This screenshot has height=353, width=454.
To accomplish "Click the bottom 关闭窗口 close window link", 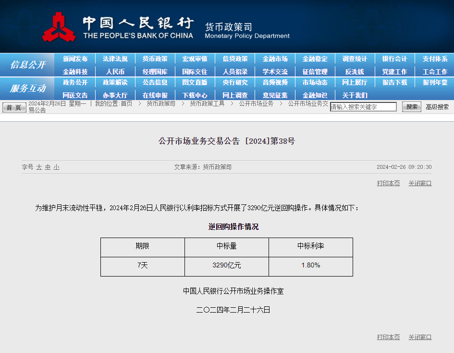I will [420, 337].
